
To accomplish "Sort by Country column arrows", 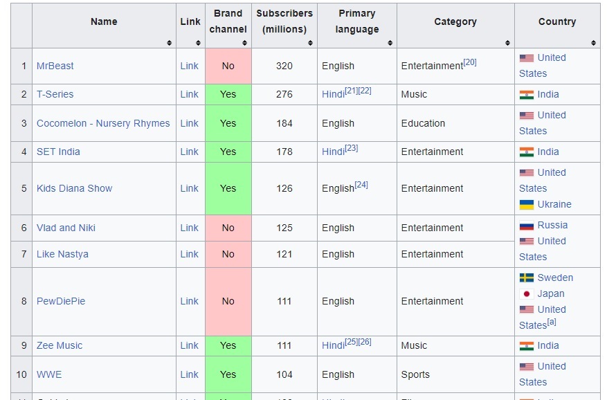I will pos(594,43).
